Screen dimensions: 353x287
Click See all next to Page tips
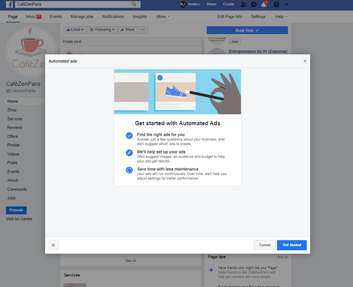282,257
